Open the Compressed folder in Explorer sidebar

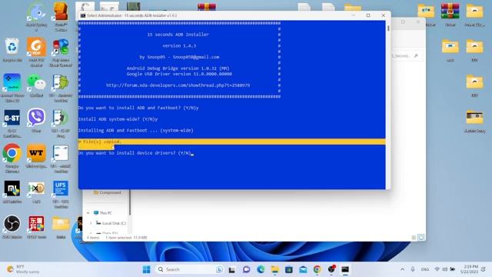(x=108, y=192)
